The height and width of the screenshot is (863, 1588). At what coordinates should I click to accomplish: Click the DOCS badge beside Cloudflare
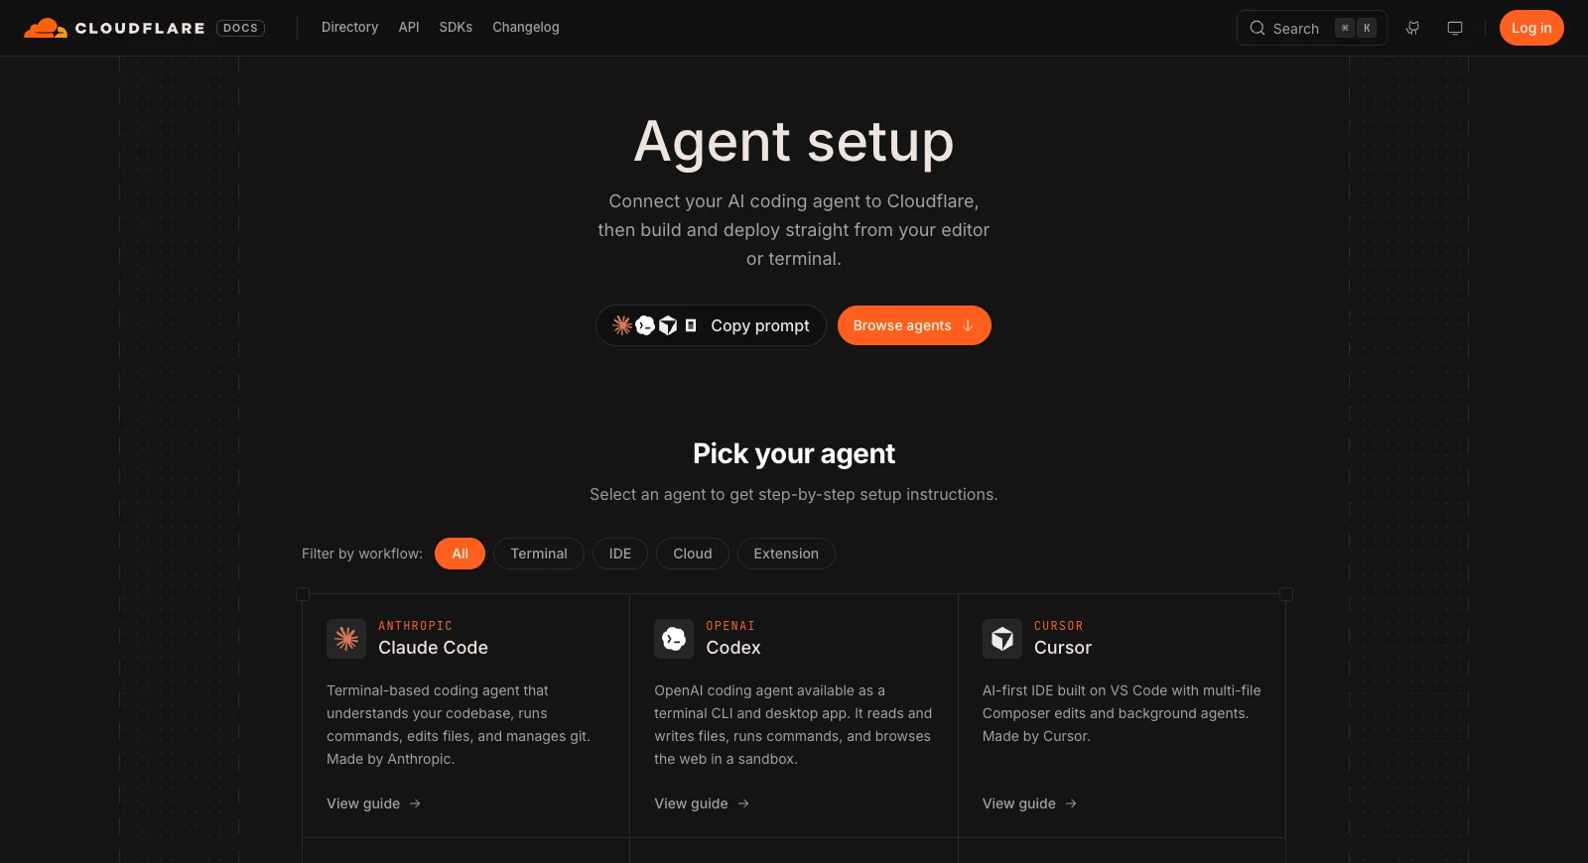click(x=240, y=28)
